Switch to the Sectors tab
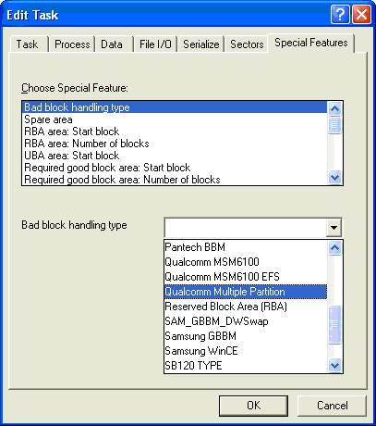This screenshot has height=426, width=376. pyautogui.click(x=247, y=44)
